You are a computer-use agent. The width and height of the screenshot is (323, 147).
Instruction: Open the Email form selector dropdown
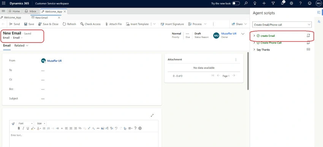pyautogui.click(x=18, y=38)
